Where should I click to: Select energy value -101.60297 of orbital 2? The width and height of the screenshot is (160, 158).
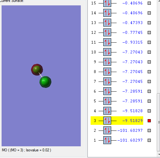coord(130,131)
